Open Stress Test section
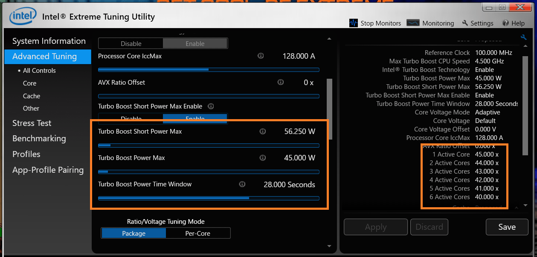The width and height of the screenshot is (537, 257). 32,123
